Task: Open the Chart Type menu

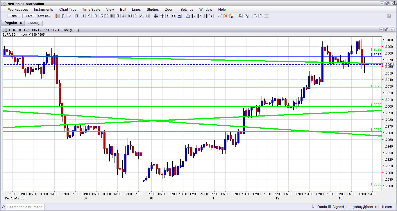Action: click(68, 10)
